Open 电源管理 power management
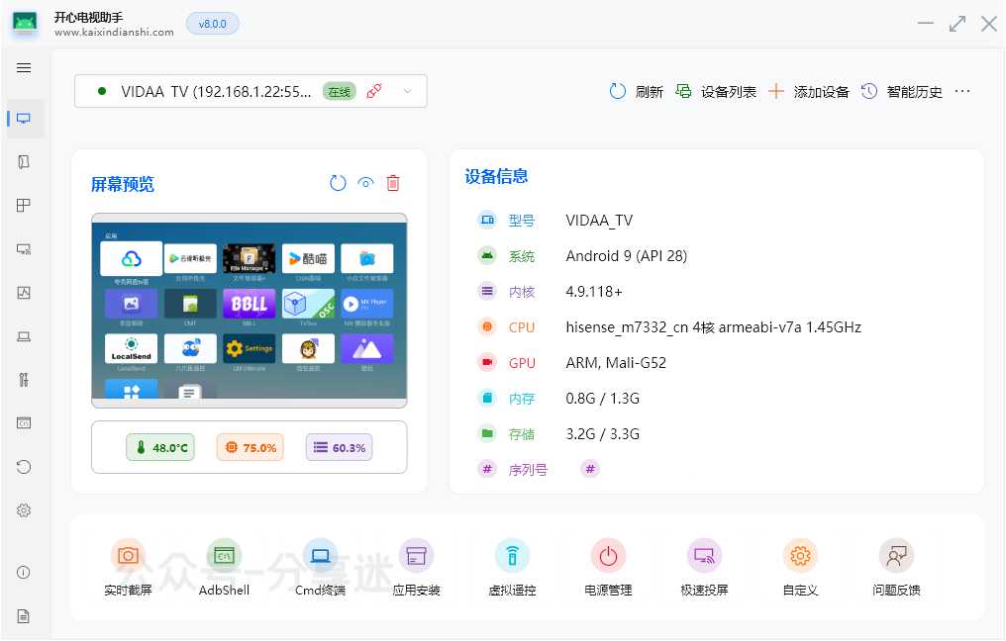This screenshot has height=641, width=1006. click(608, 555)
